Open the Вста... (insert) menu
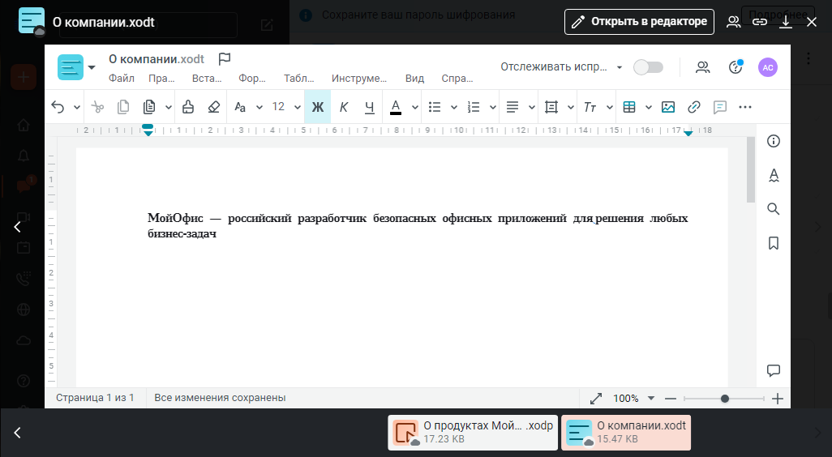The image size is (832, 457). pos(207,79)
